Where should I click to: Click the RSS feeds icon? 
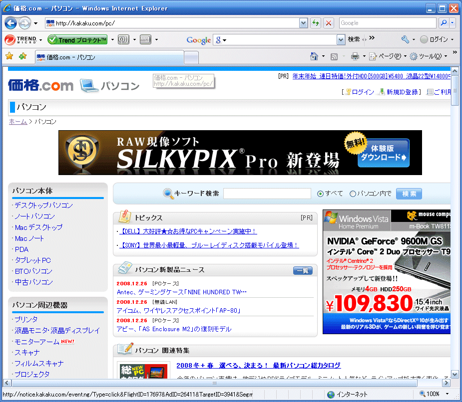pos(334,56)
